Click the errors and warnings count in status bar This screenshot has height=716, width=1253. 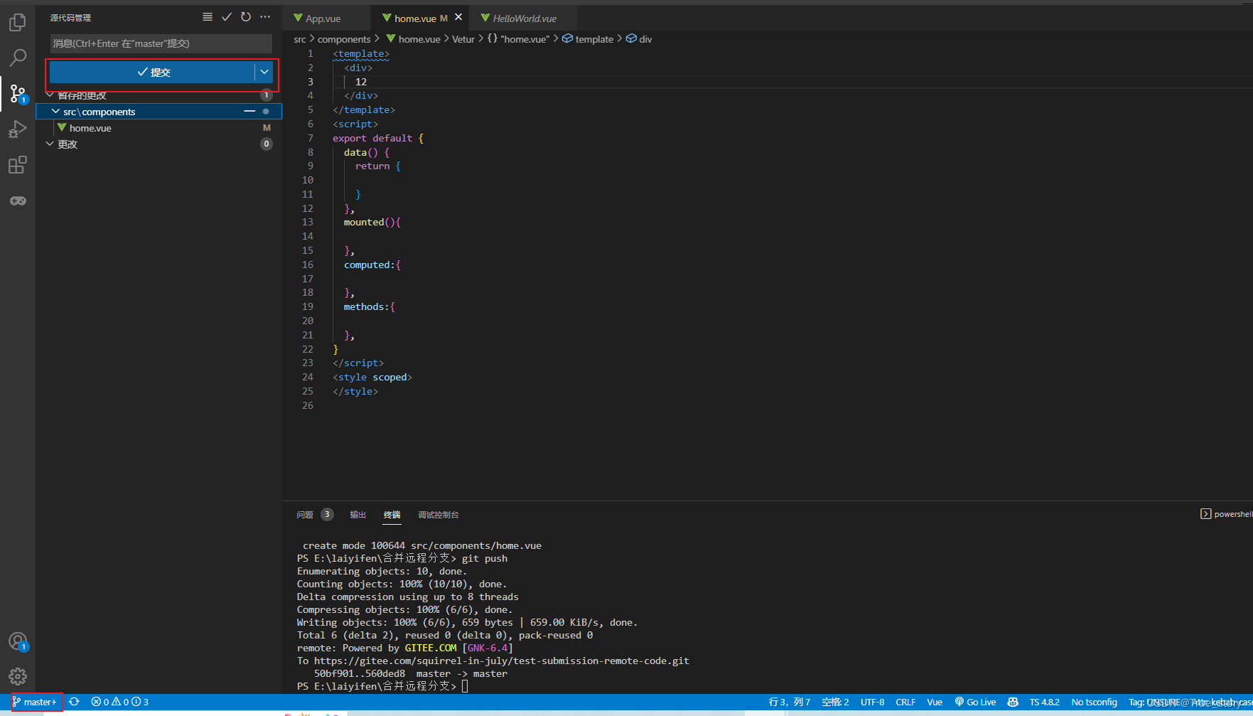pyautogui.click(x=119, y=702)
